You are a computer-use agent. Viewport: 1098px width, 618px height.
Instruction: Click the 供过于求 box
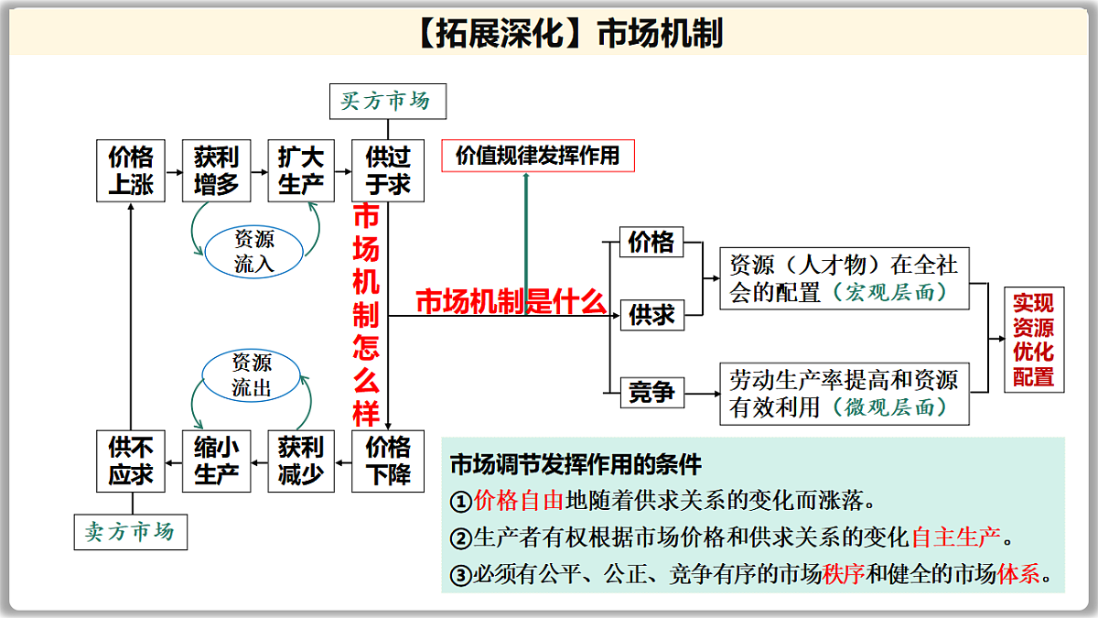click(388, 171)
